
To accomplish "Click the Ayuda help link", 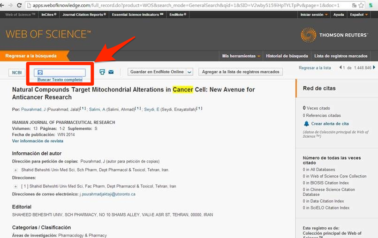I will click(339, 15).
